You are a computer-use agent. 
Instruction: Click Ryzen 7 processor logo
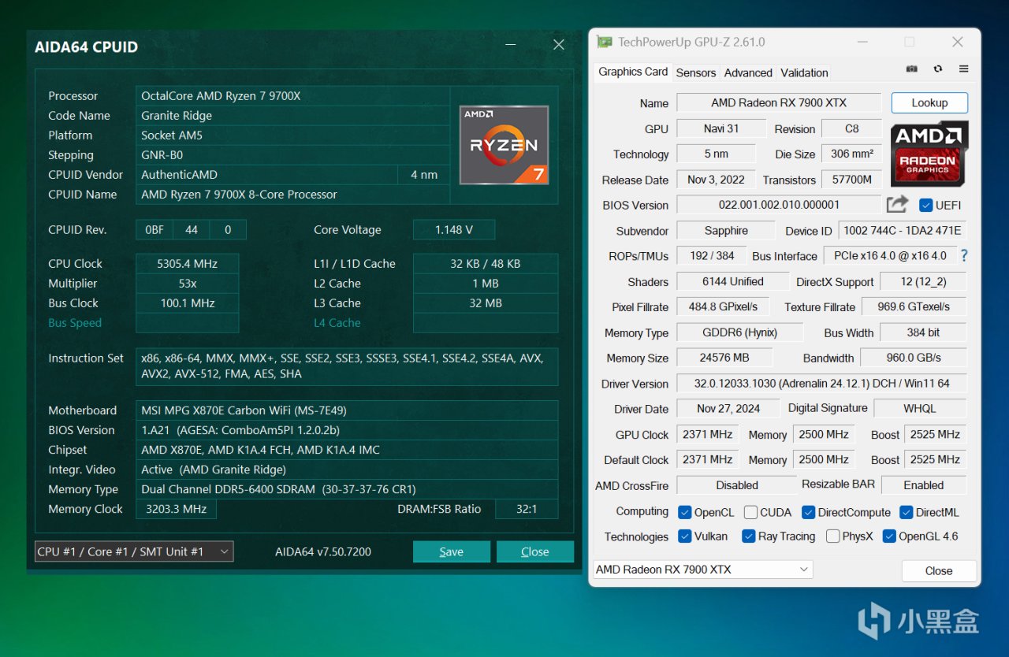click(x=504, y=145)
